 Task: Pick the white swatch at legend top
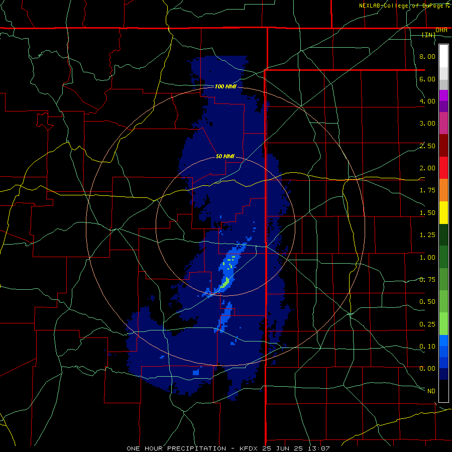(443, 56)
